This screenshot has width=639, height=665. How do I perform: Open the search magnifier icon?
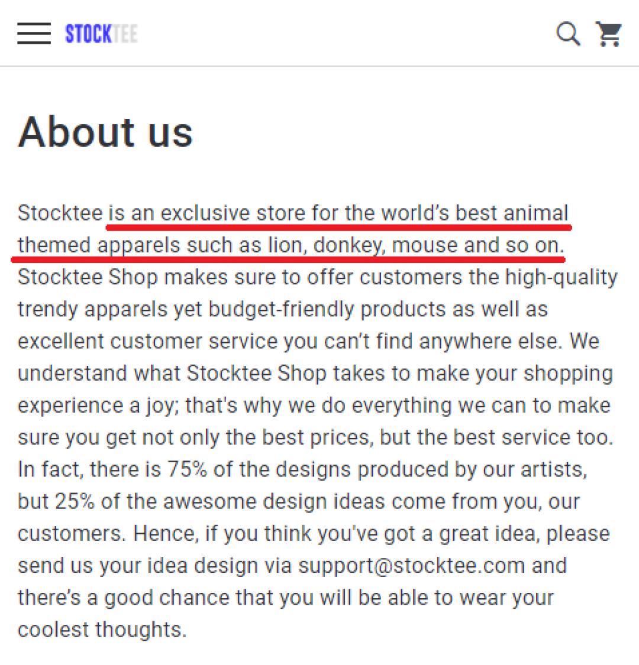568,34
